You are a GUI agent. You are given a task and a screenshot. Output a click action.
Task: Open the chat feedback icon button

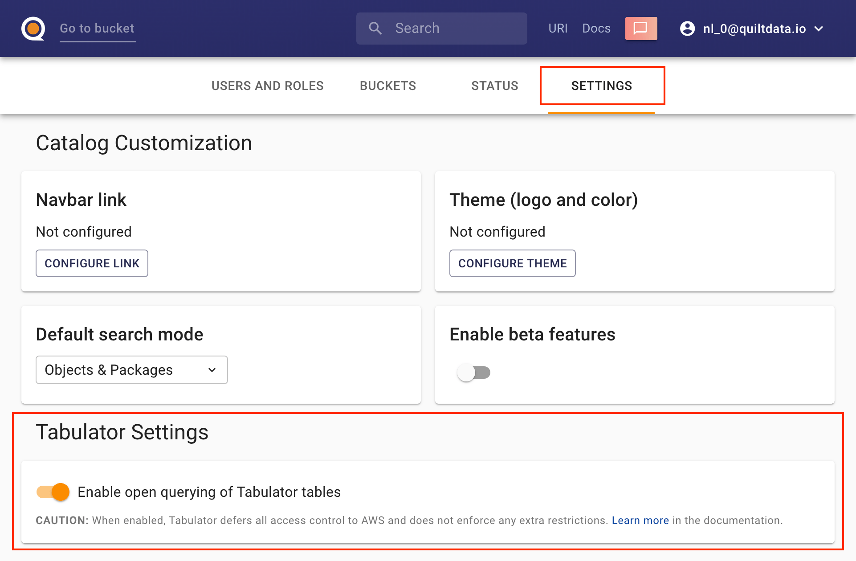click(641, 29)
